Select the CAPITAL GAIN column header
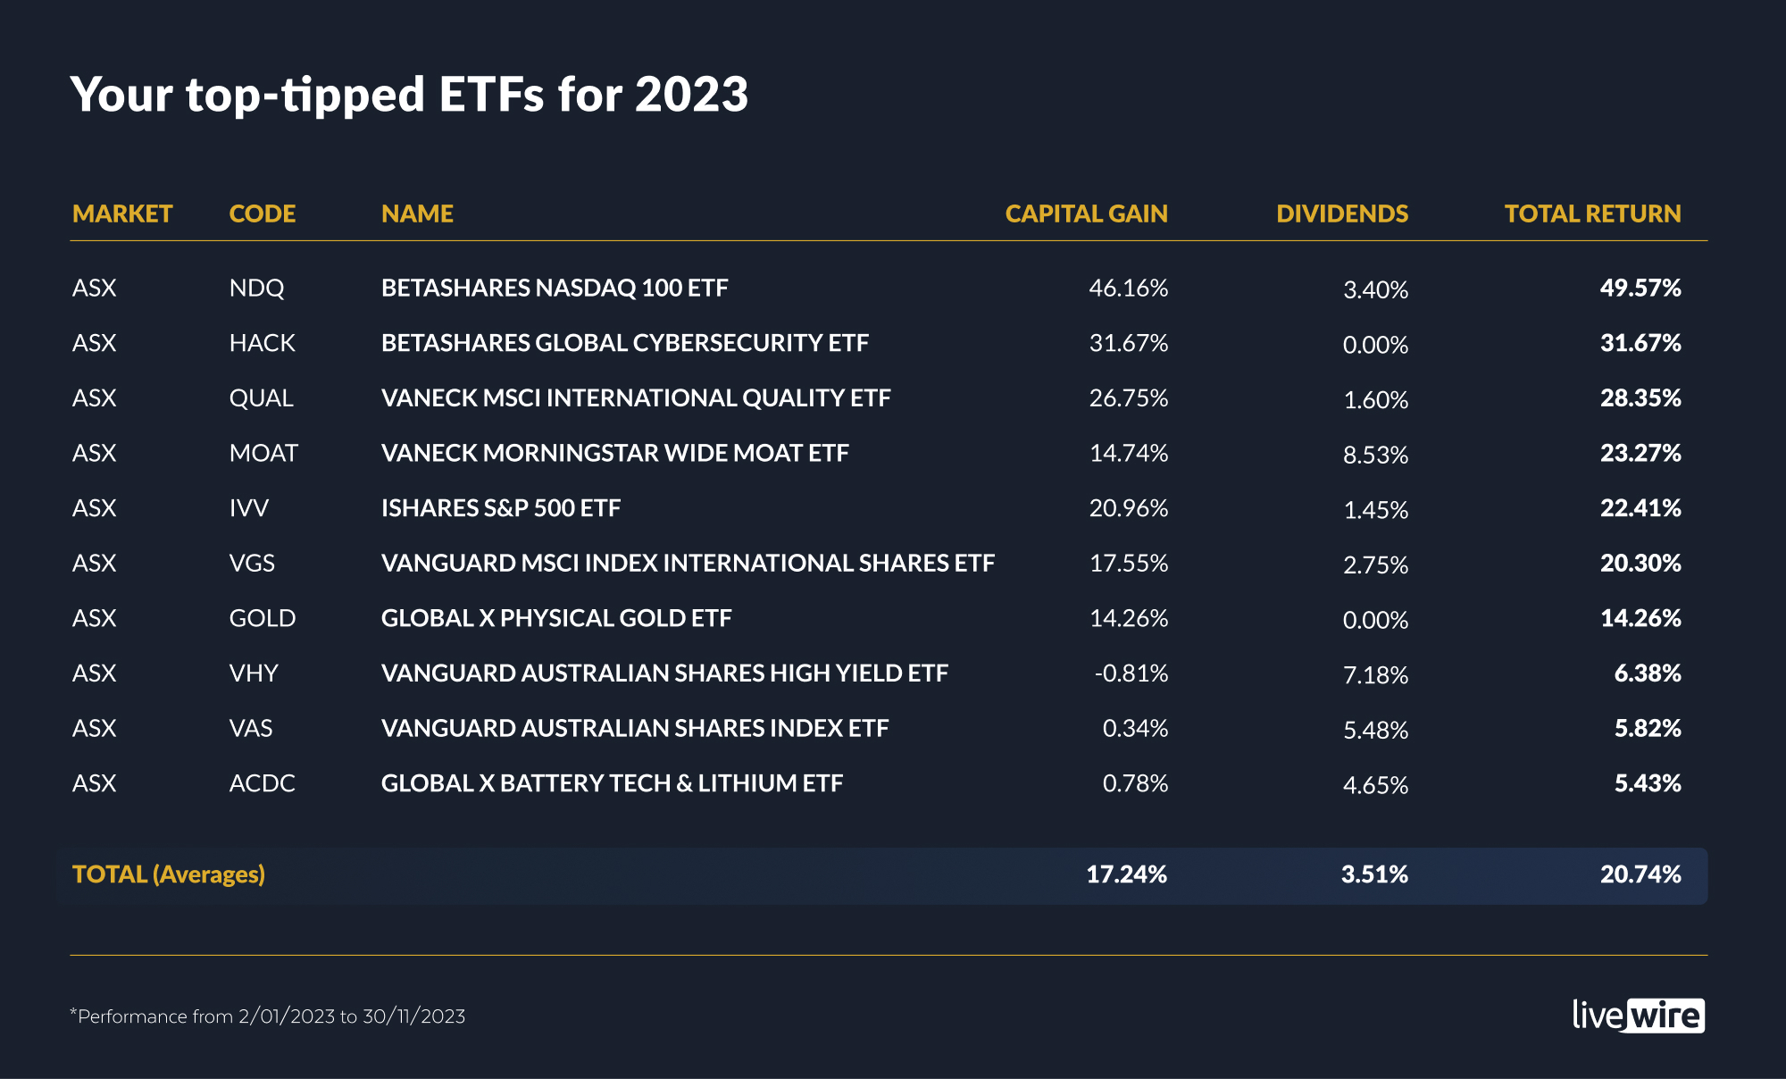Viewport: 1786px width, 1079px height. (x=1086, y=213)
